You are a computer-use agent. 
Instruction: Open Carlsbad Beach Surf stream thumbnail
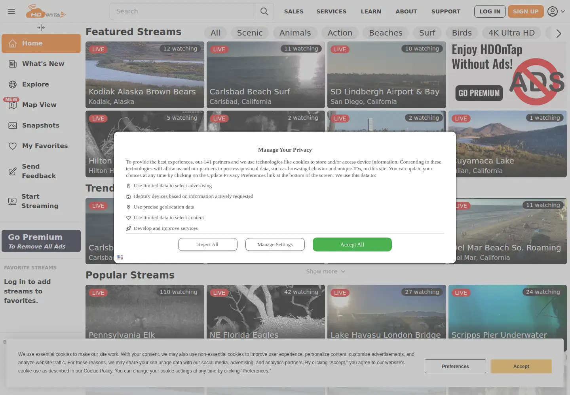pyautogui.click(x=266, y=75)
